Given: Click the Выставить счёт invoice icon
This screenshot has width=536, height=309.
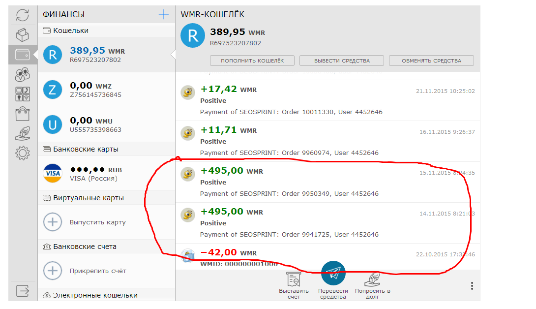Looking at the screenshot, I should coord(294,279).
